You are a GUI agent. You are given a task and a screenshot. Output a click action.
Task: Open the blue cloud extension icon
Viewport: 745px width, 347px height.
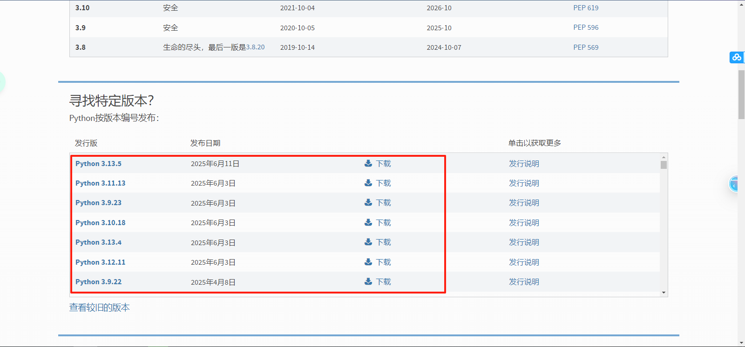click(737, 57)
